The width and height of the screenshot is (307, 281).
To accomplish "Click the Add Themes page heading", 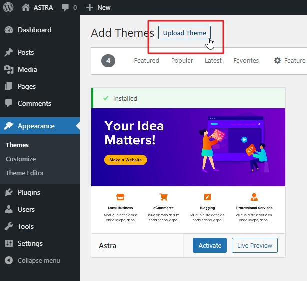I will click(123, 33).
